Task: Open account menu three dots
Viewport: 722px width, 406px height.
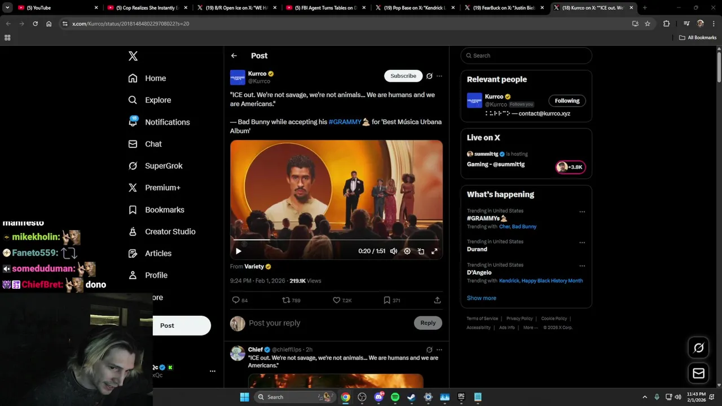Action: [213, 371]
